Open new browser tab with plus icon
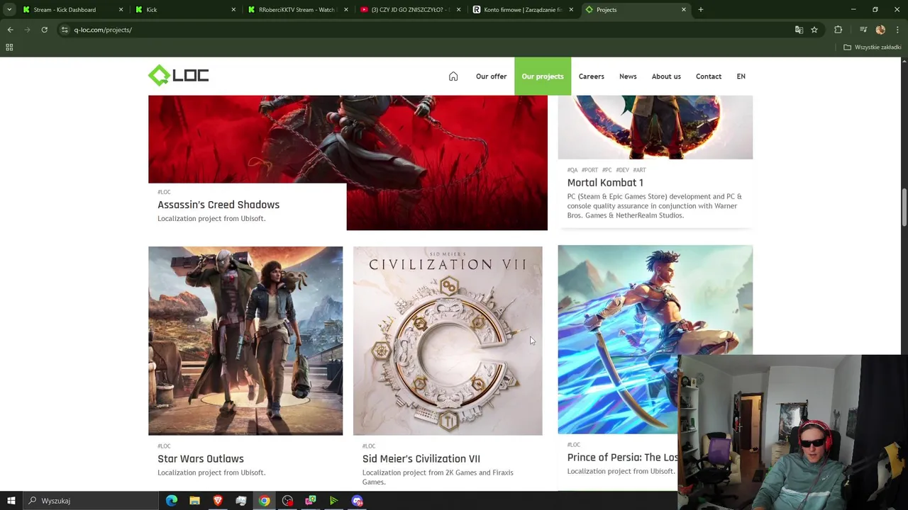 (x=701, y=10)
